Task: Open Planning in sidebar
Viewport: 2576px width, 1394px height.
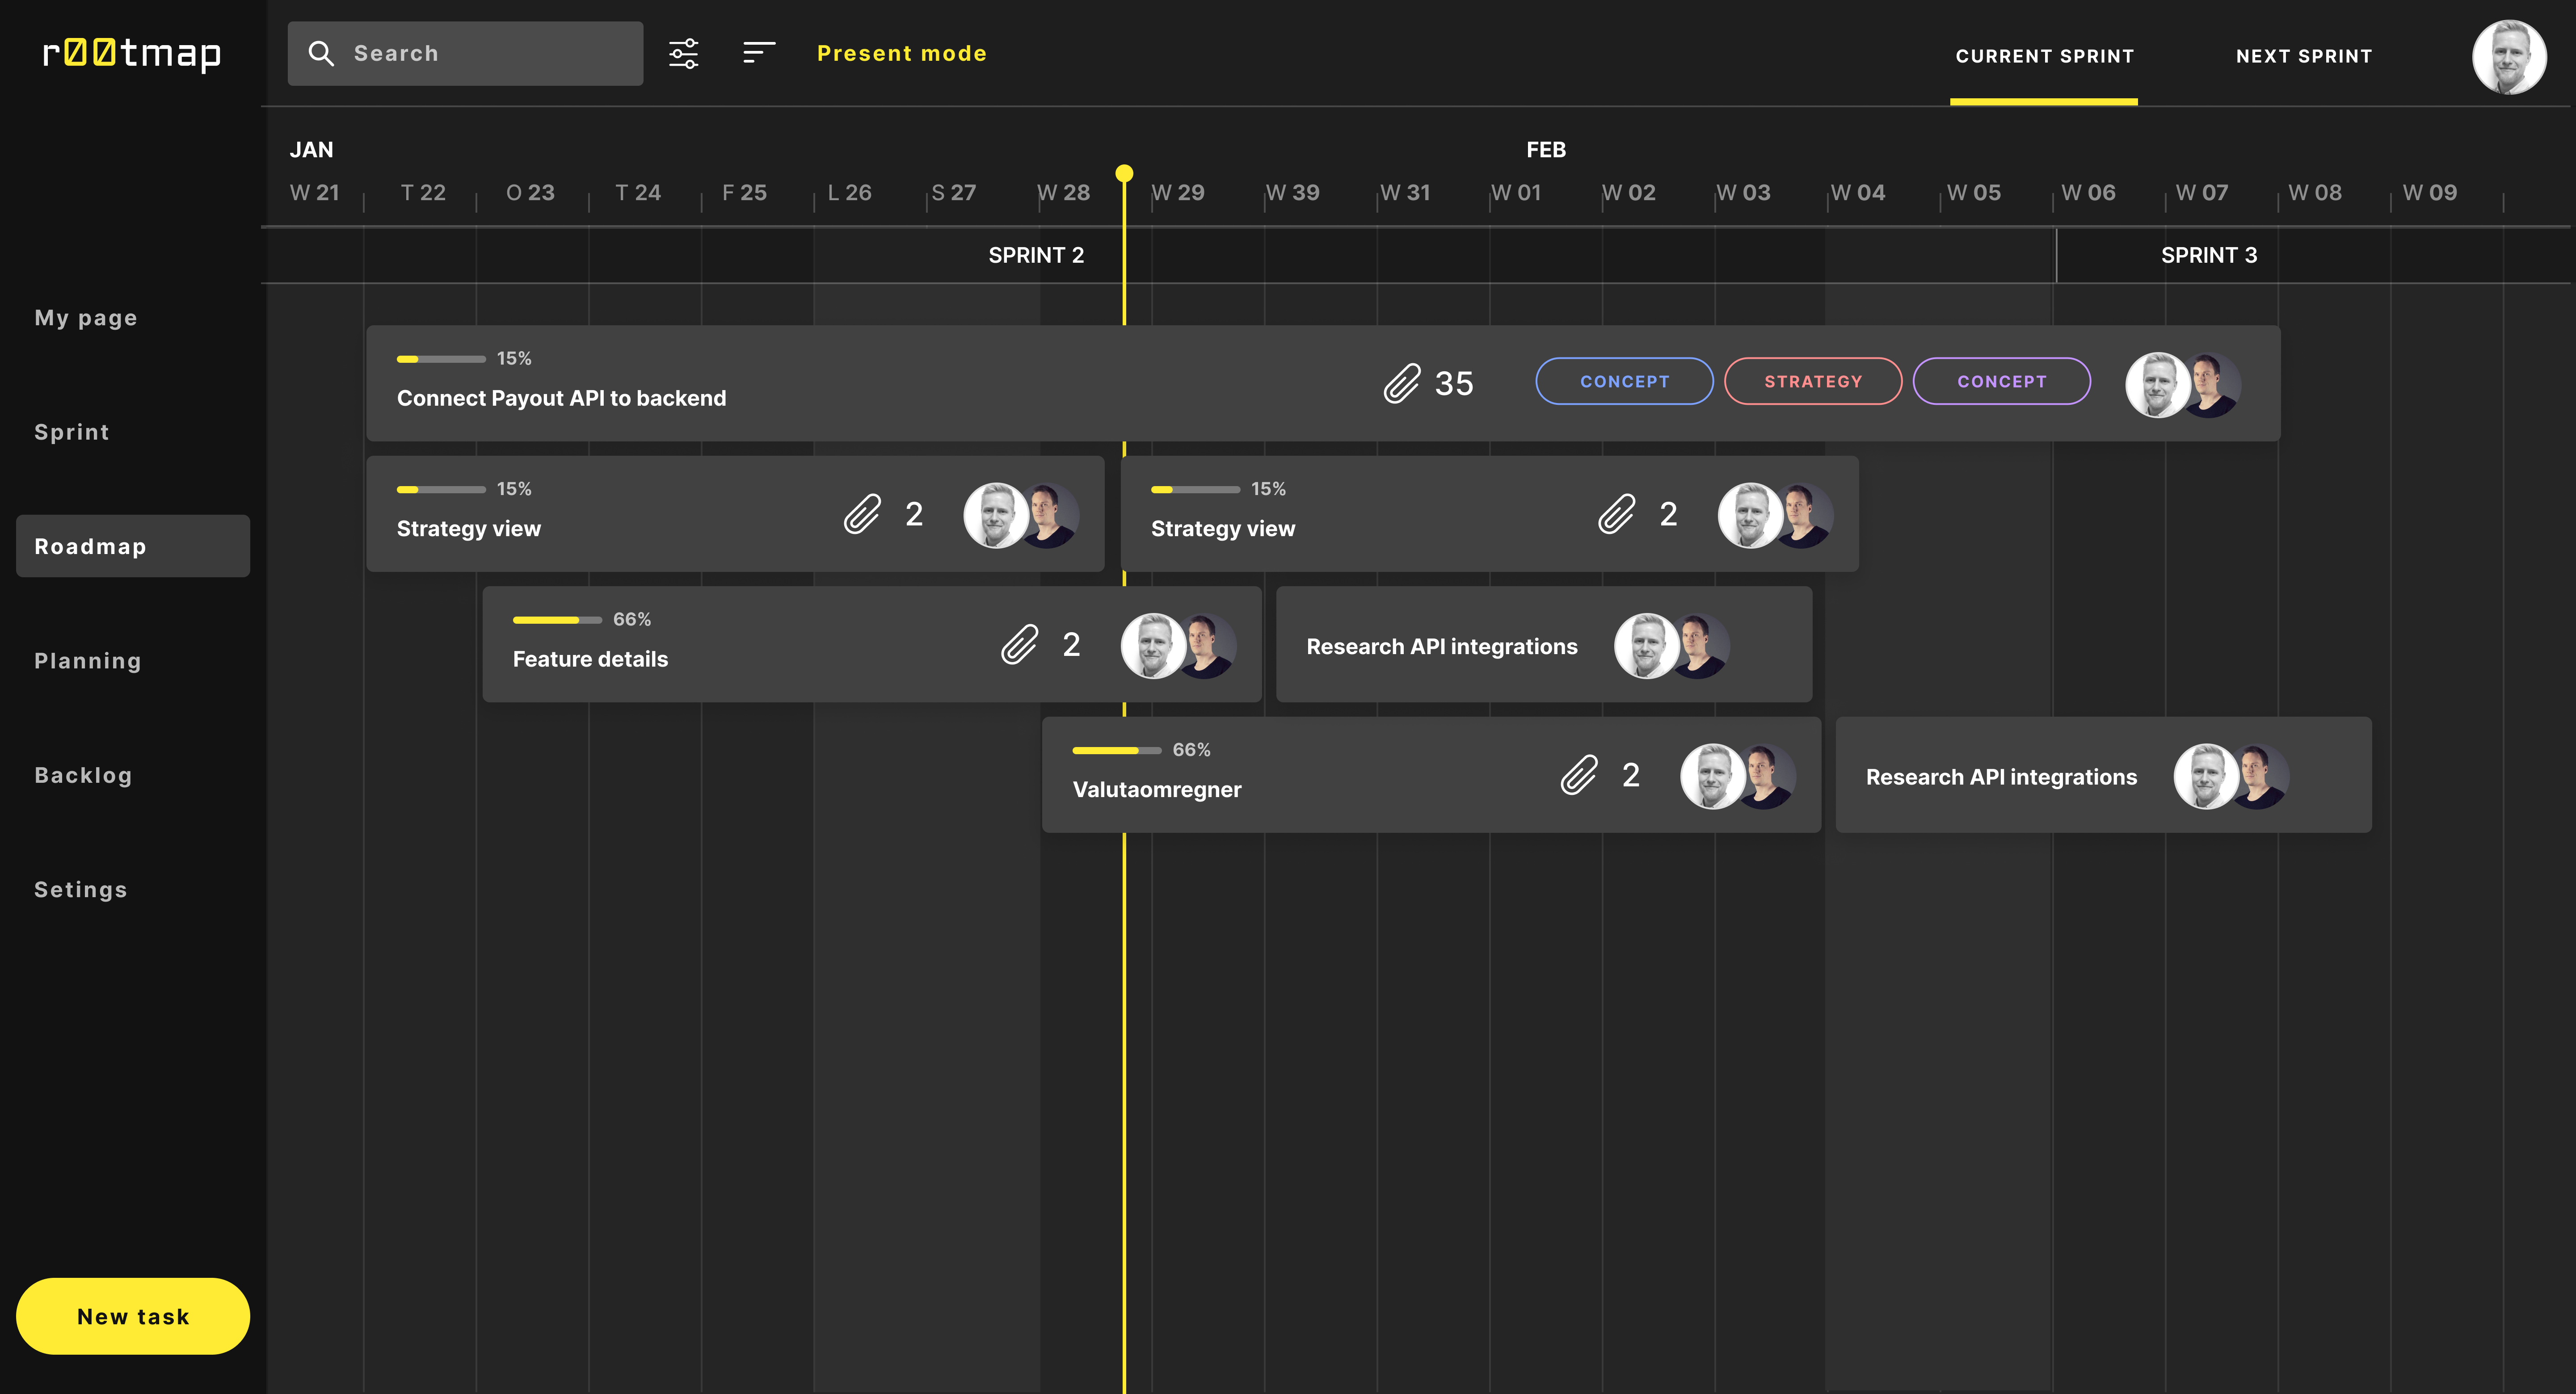Action: [88, 661]
